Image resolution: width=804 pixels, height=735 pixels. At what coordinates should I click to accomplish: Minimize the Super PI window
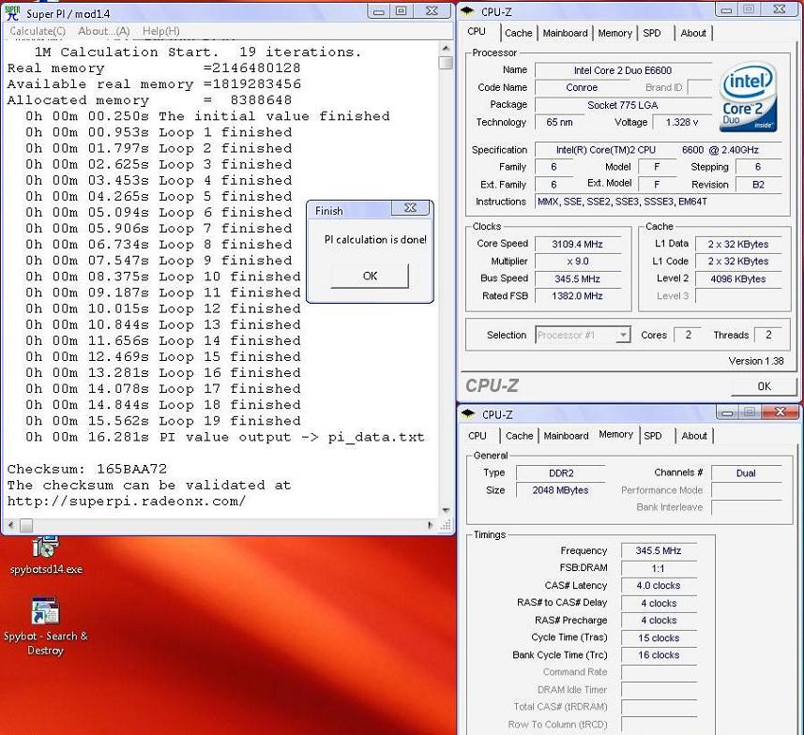(x=379, y=10)
